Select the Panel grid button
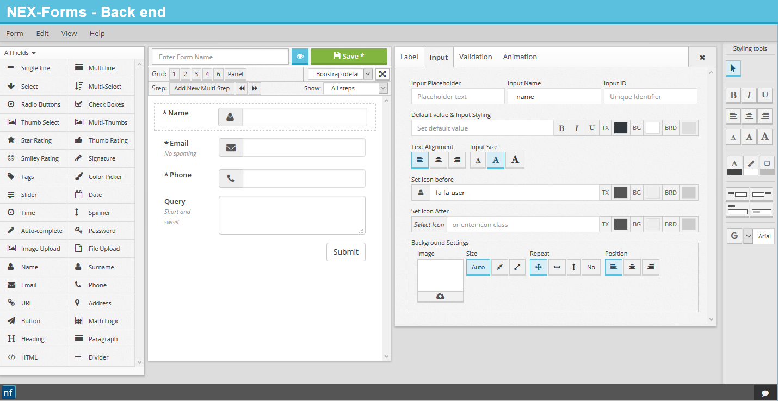This screenshot has height=401, width=778. tap(236, 74)
